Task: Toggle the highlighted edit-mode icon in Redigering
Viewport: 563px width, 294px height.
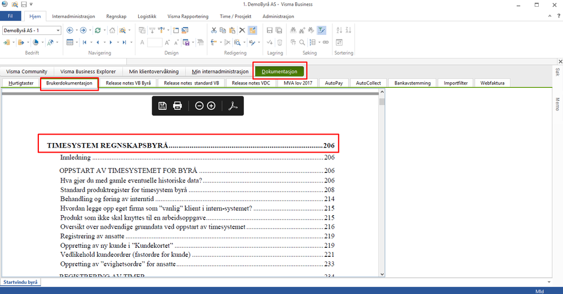Action: pyautogui.click(x=252, y=30)
